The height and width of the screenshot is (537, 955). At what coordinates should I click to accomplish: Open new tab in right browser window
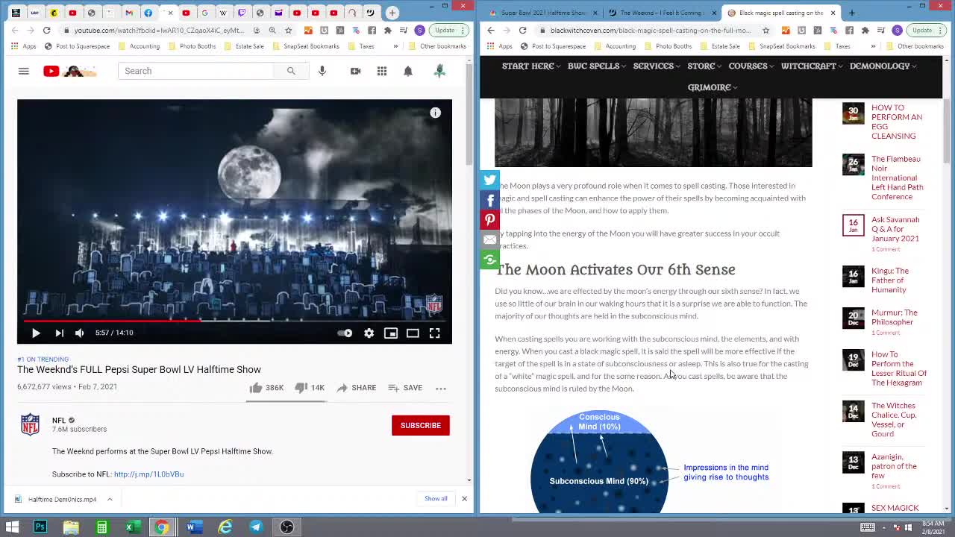coord(852,13)
